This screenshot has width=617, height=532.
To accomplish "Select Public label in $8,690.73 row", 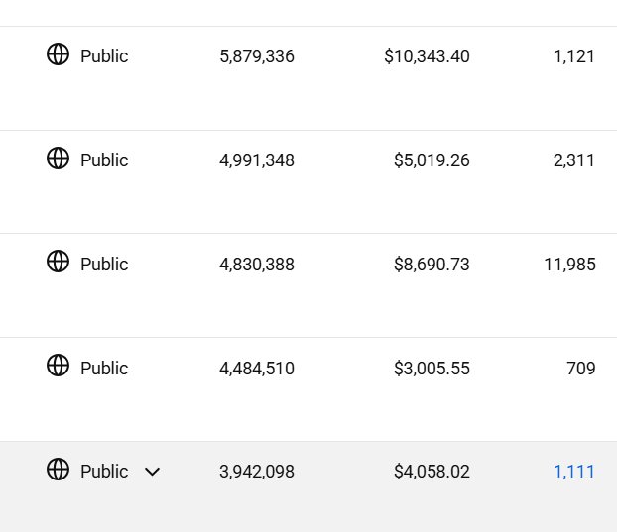I will pyautogui.click(x=104, y=265).
